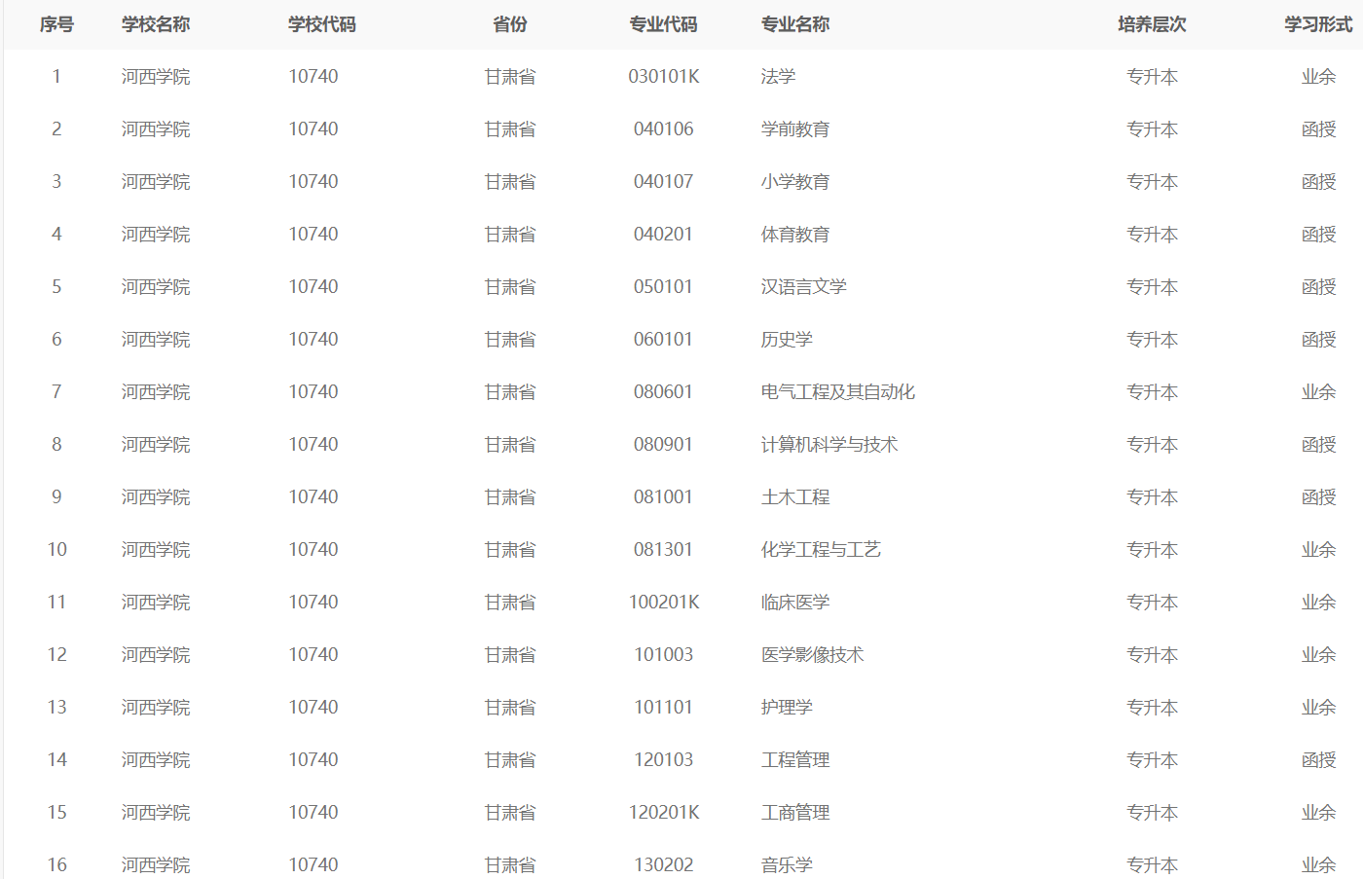The height and width of the screenshot is (879, 1363).
Task: Click 河西学院 in the 法学 row
Action: tap(156, 77)
